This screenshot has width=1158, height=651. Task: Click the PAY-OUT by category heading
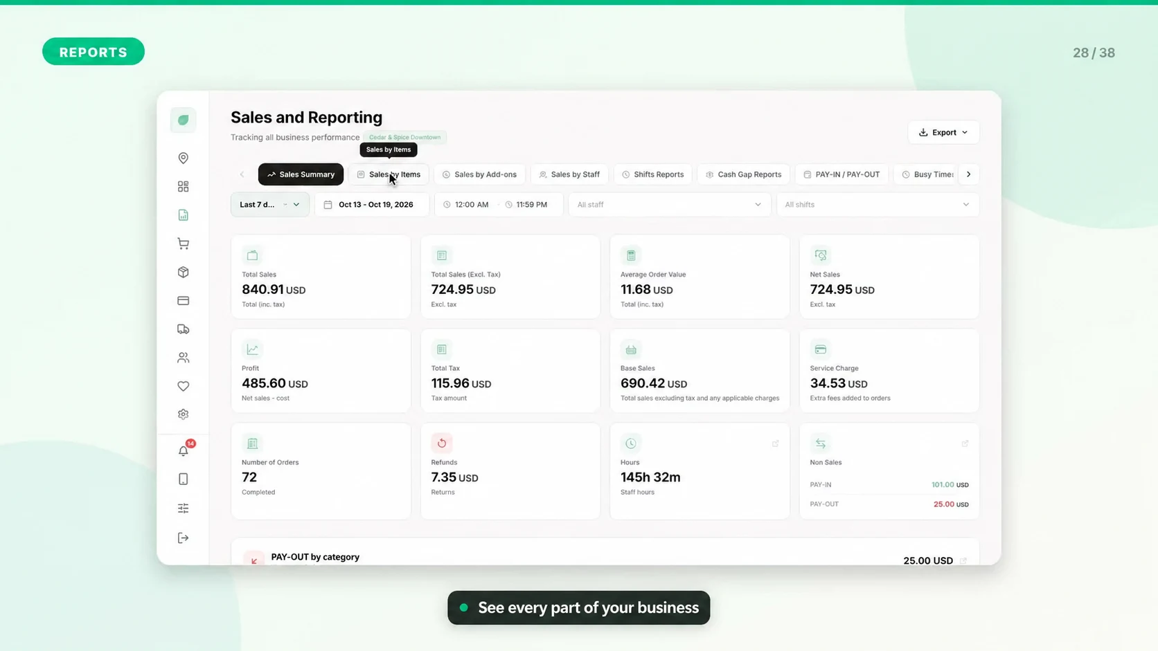tap(315, 557)
